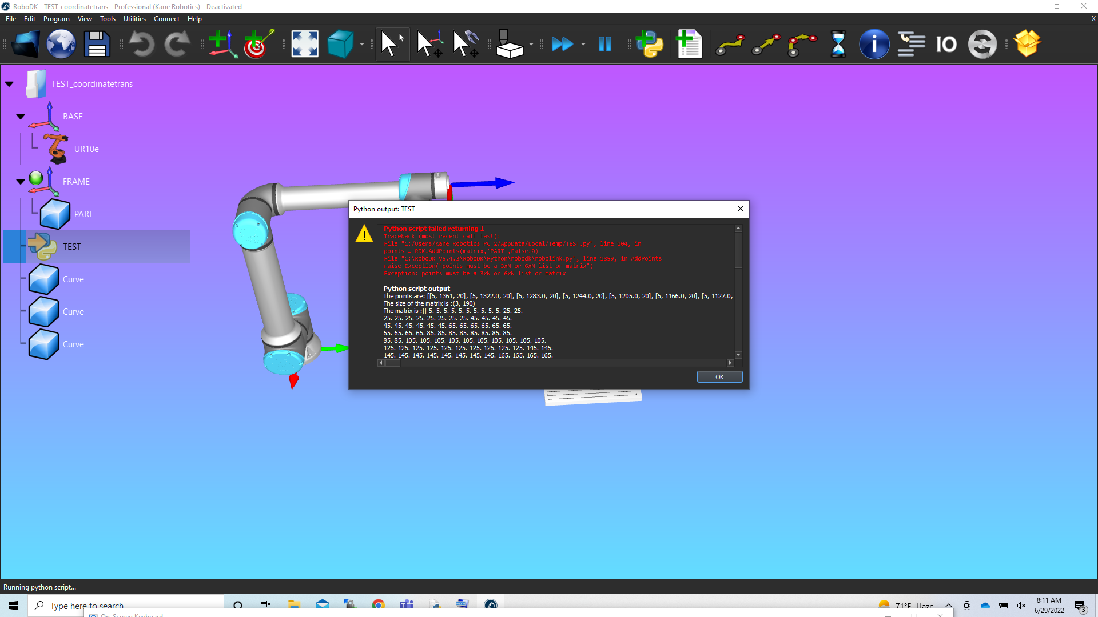Open the Utilities menu
The width and height of the screenshot is (1098, 617).
point(134,19)
